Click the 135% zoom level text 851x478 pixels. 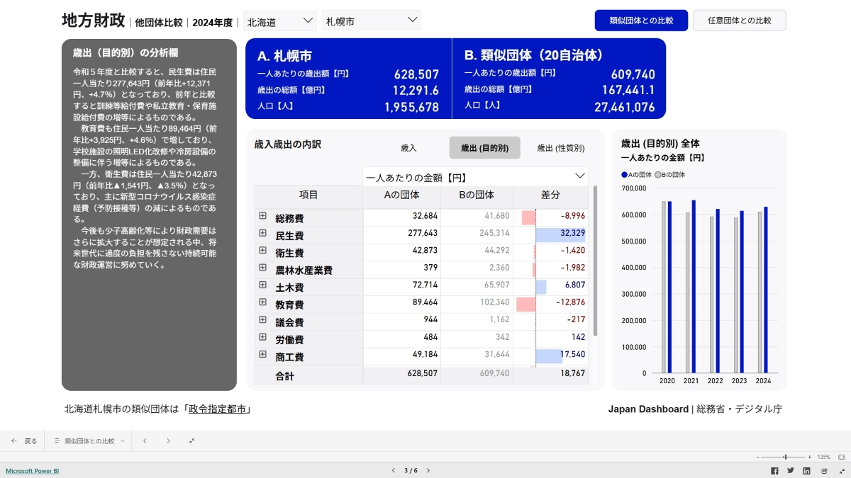tap(823, 457)
